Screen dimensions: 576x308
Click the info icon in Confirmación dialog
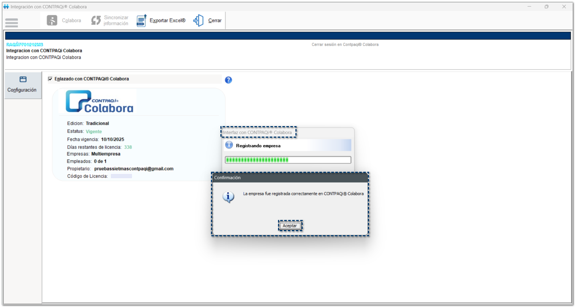pyautogui.click(x=228, y=197)
